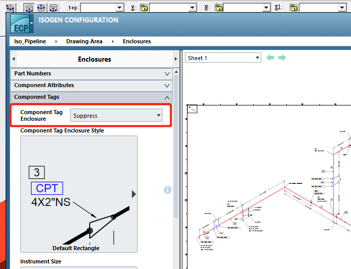Click the N-E coordinate axis toolbar icon
The width and height of the screenshot is (351, 269).
(x=10, y=8)
